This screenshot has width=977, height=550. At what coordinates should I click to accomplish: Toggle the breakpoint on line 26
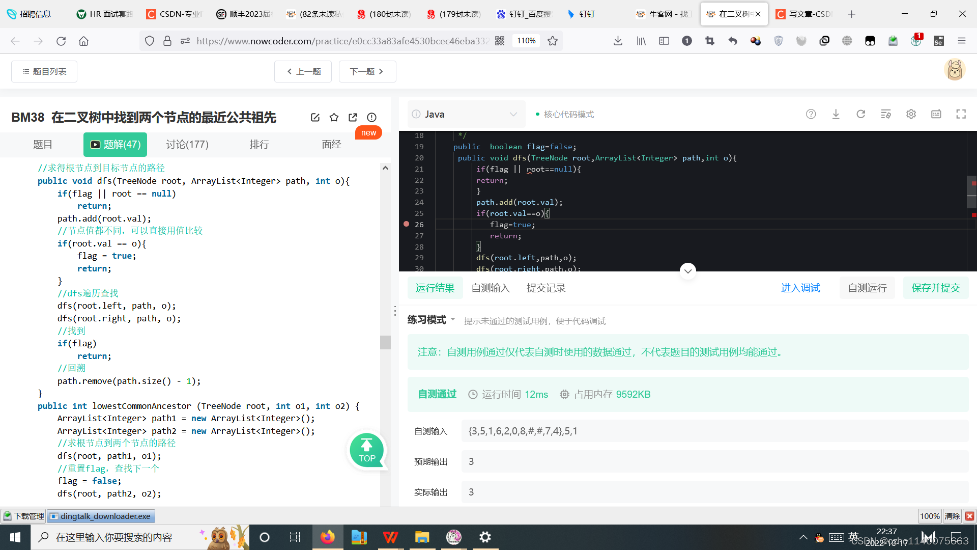406,224
